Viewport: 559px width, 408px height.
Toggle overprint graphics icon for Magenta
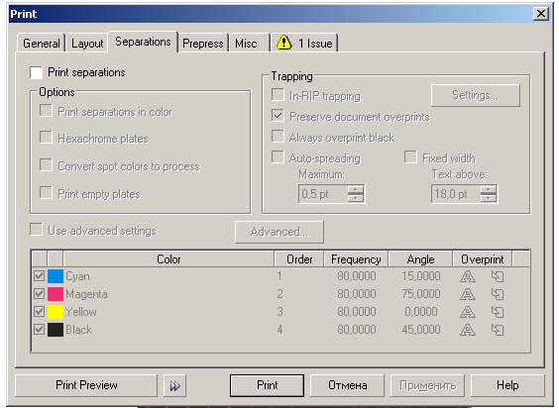point(498,294)
